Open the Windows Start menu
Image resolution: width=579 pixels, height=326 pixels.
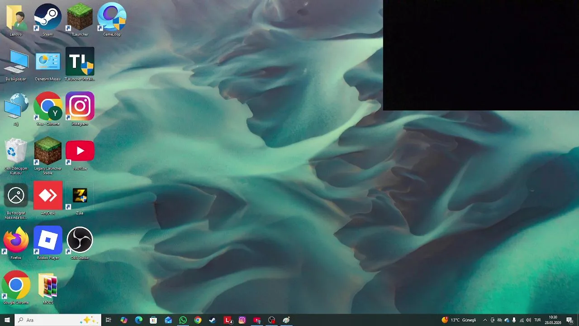pyautogui.click(x=7, y=320)
